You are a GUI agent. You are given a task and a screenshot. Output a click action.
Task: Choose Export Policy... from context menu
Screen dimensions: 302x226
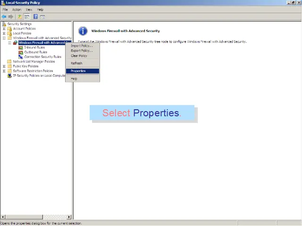coord(83,51)
